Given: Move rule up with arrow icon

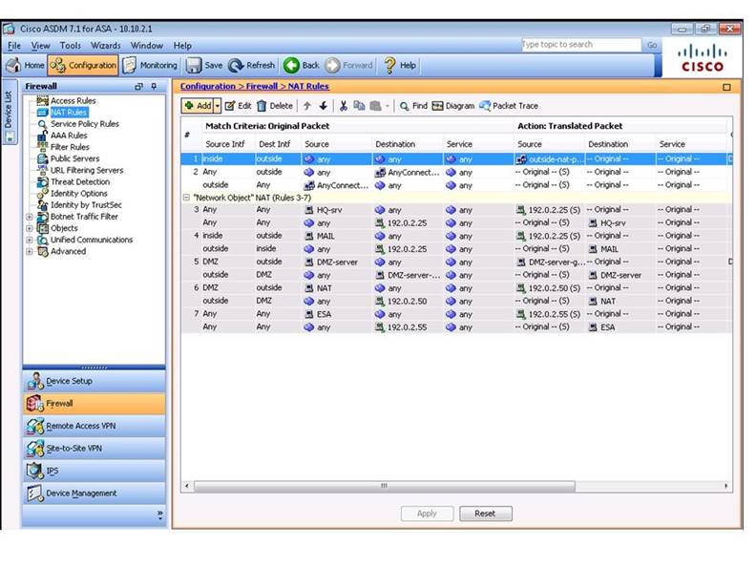Looking at the screenshot, I should 307,106.
